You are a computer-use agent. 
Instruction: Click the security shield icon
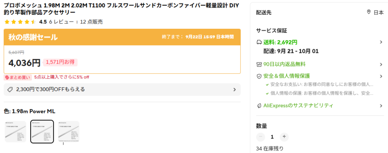(259, 76)
